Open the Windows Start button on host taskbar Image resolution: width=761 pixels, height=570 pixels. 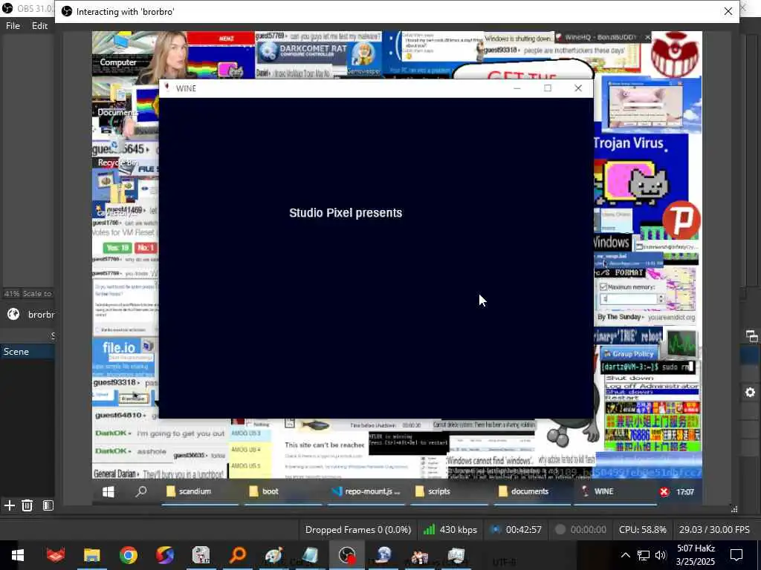point(18,555)
